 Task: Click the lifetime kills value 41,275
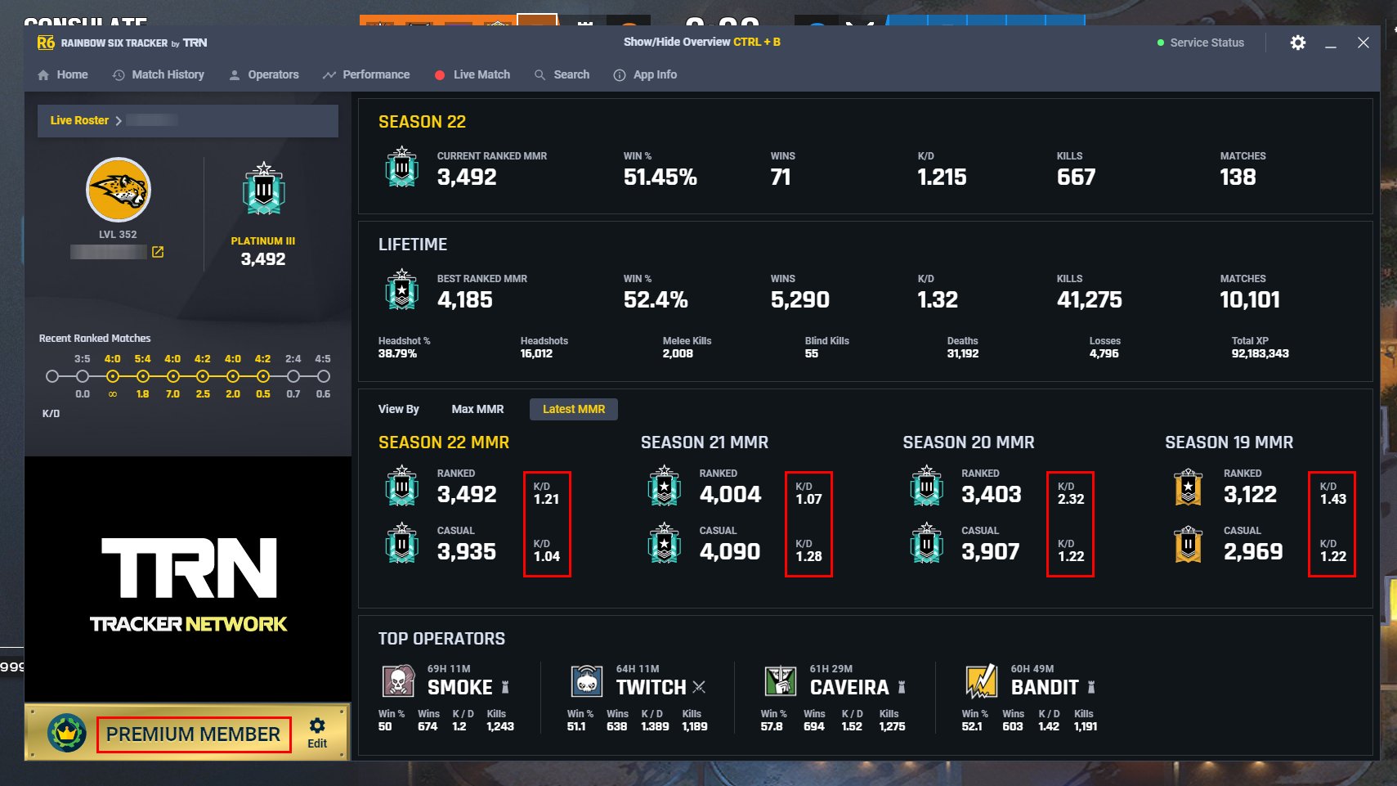click(1090, 299)
